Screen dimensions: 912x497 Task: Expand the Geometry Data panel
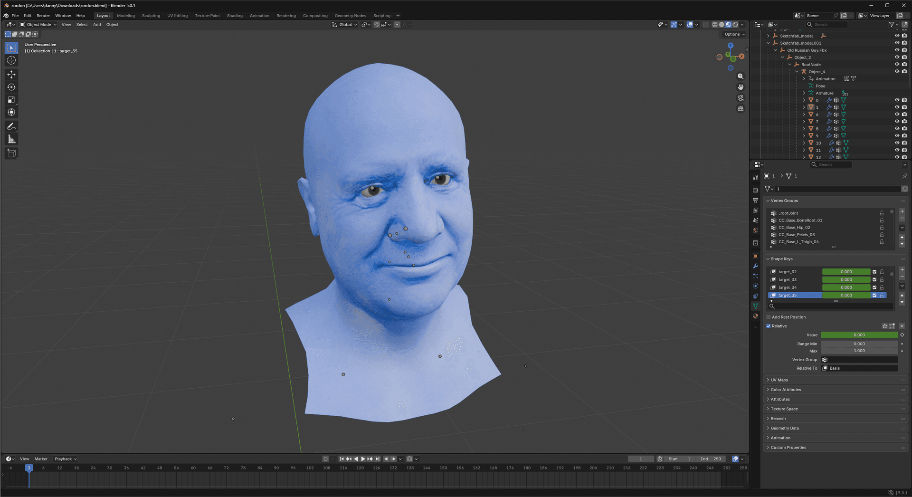(x=784, y=428)
